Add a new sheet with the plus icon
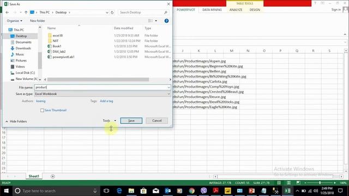The width and height of the screenshot is (349, 196). 53,176
